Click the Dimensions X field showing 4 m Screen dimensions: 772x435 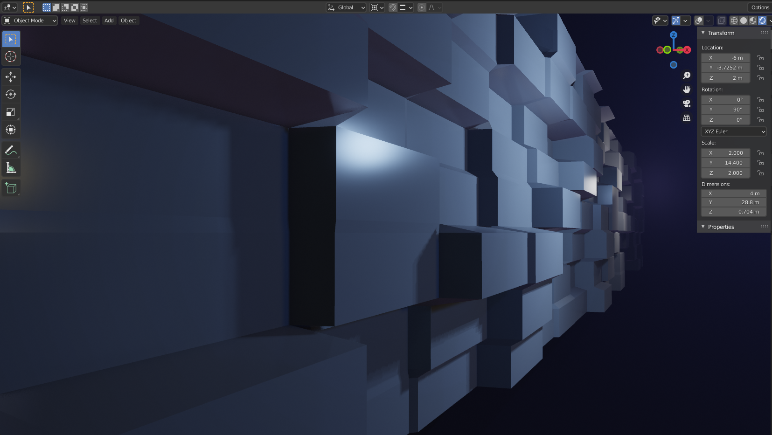click(734, 193)
